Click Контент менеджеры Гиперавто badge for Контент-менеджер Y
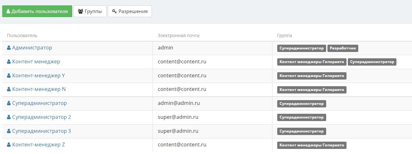 pos(312,76)
